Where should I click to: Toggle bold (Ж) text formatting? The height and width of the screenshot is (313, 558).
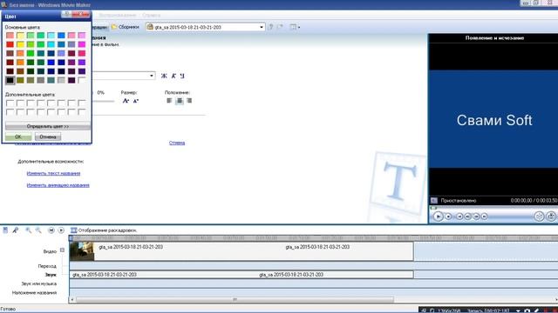tap(164, 76)
